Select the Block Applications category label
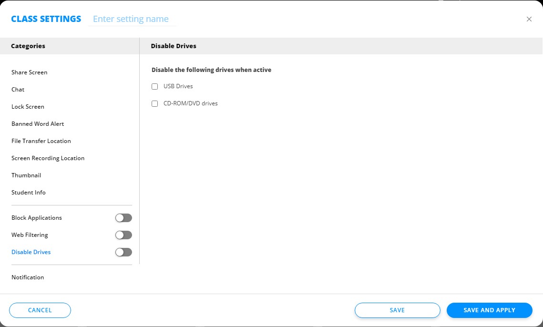The image size is (543, 327). pos(37,218)
